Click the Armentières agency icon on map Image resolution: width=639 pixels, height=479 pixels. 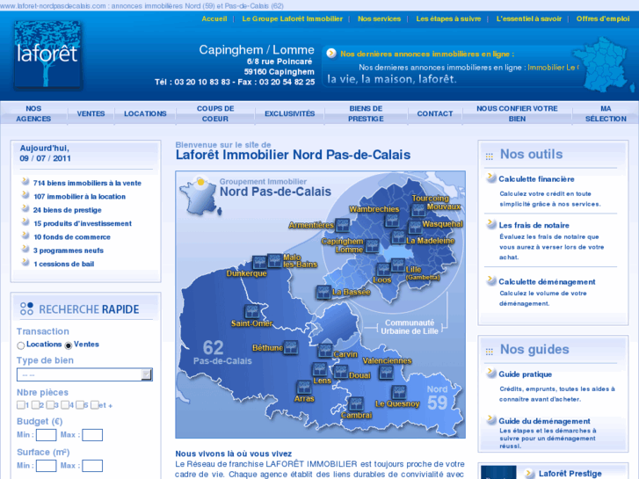point(342,225)
